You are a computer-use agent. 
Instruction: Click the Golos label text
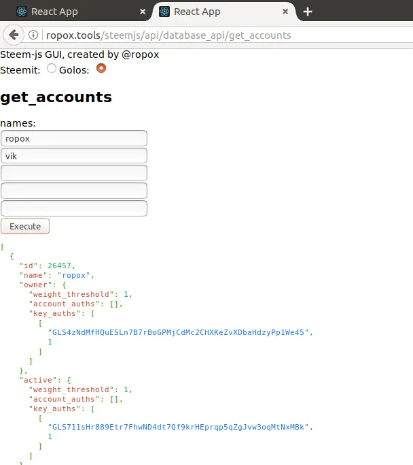click(74, 70)
